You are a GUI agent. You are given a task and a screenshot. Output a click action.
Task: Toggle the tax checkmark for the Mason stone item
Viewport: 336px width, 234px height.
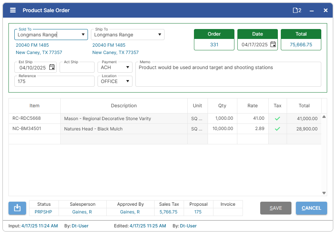point(277,118)
